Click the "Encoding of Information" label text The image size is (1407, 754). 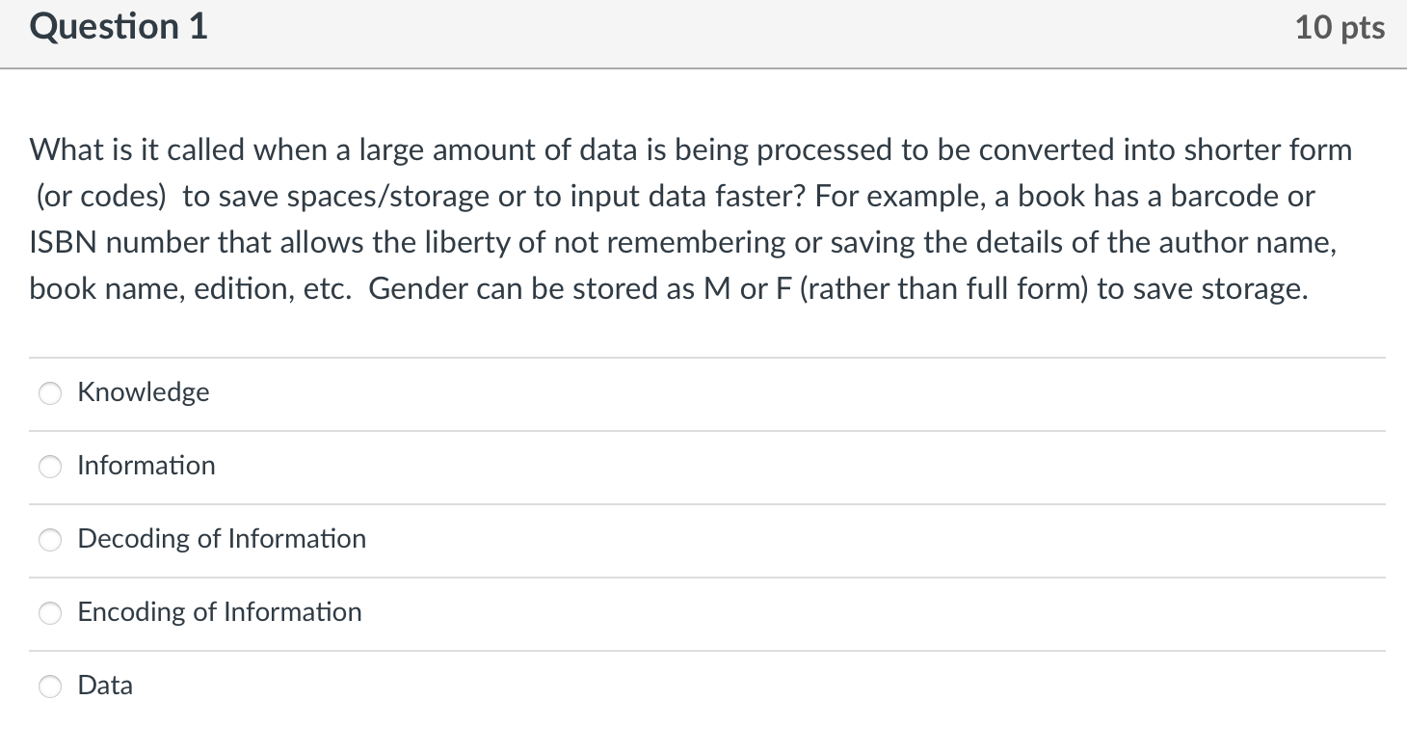220,612
